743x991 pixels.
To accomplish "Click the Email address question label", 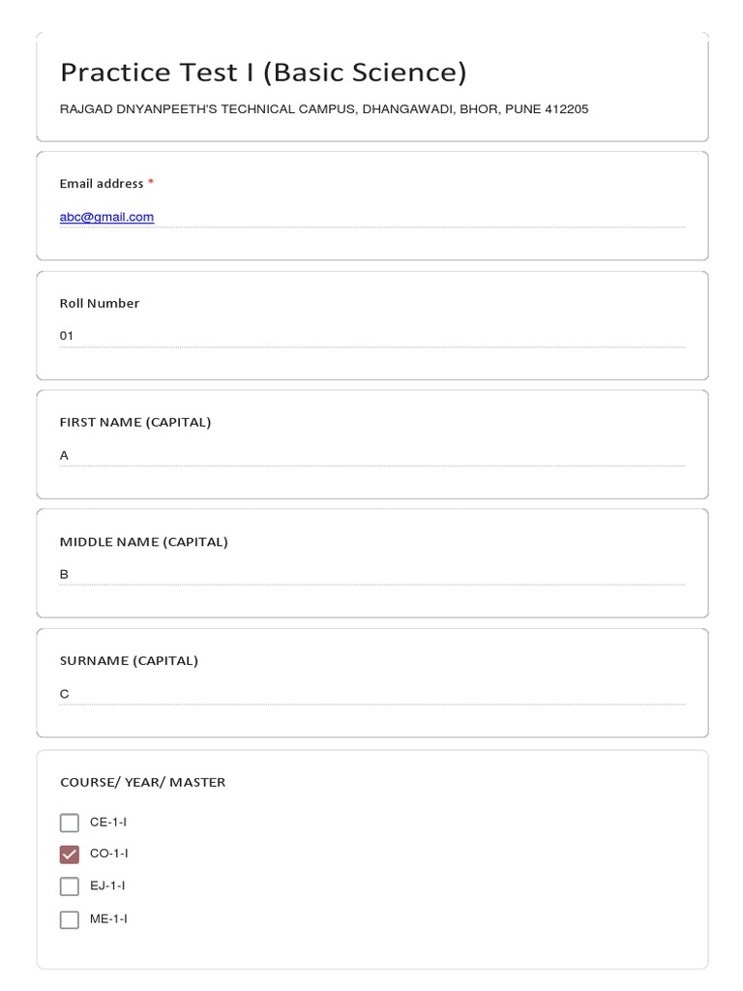I will click(102, 184).
